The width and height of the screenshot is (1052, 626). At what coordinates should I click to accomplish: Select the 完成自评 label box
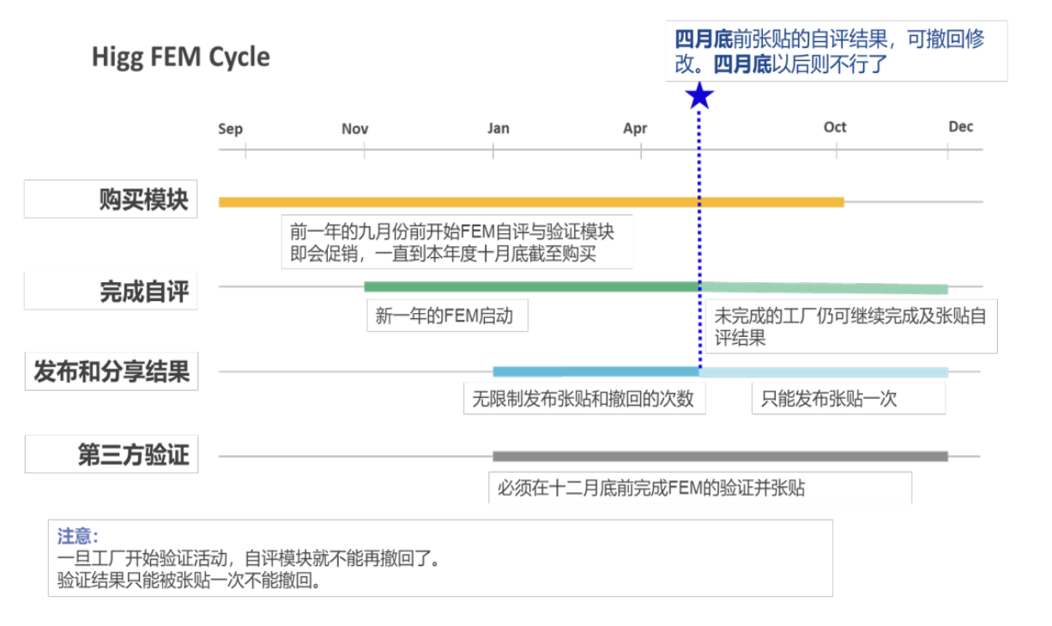[x=111, y=292]
